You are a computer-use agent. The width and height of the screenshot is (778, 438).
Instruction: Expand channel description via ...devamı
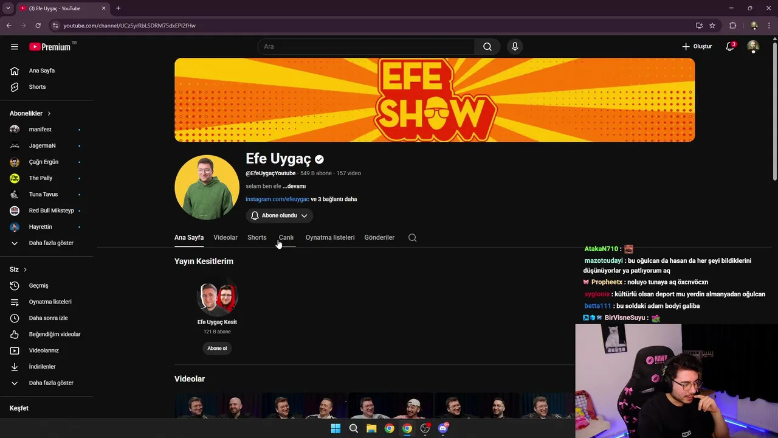[x=294, y=186]
